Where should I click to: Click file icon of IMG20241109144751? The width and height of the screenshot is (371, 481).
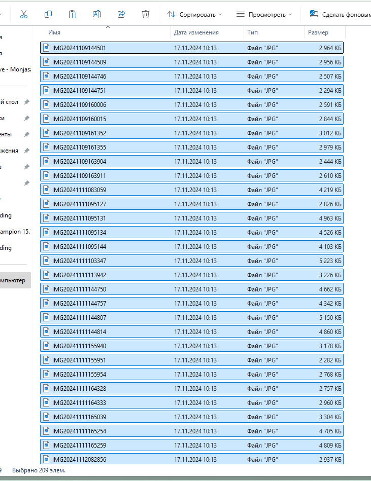46,90
